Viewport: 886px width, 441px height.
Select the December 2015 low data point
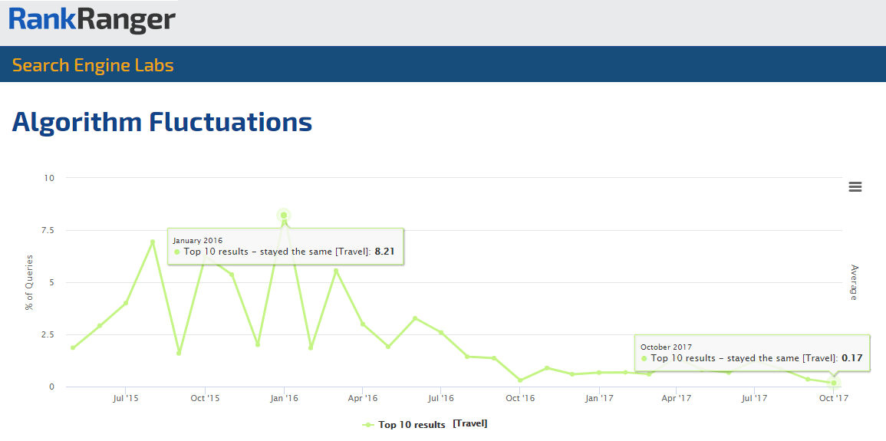point(258,344)
